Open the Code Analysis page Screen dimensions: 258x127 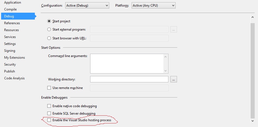click(x=14, y=78)
